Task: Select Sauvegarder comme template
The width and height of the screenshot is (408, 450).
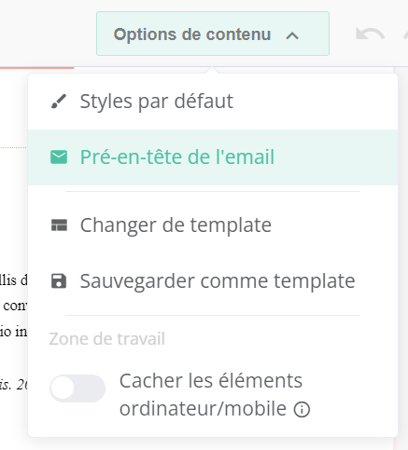Action: (213, 281)
